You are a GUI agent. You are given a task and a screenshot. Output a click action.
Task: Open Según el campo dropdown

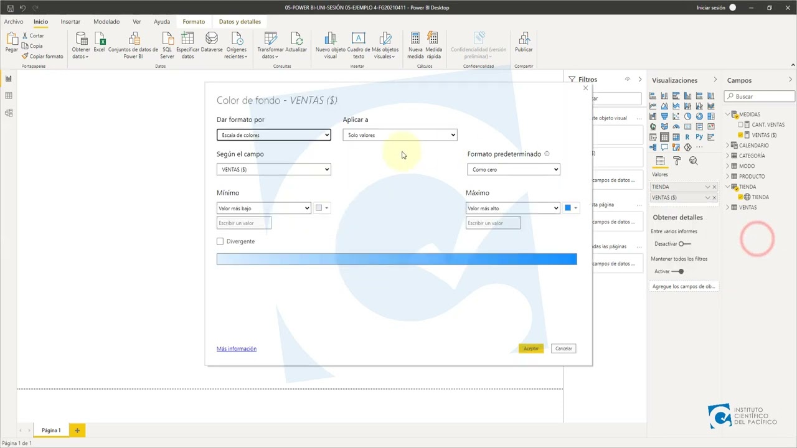point(273,169)
